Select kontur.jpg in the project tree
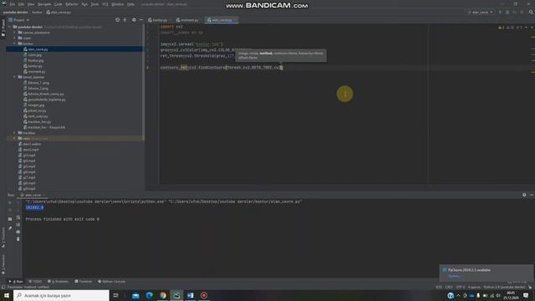 (35, 60)
